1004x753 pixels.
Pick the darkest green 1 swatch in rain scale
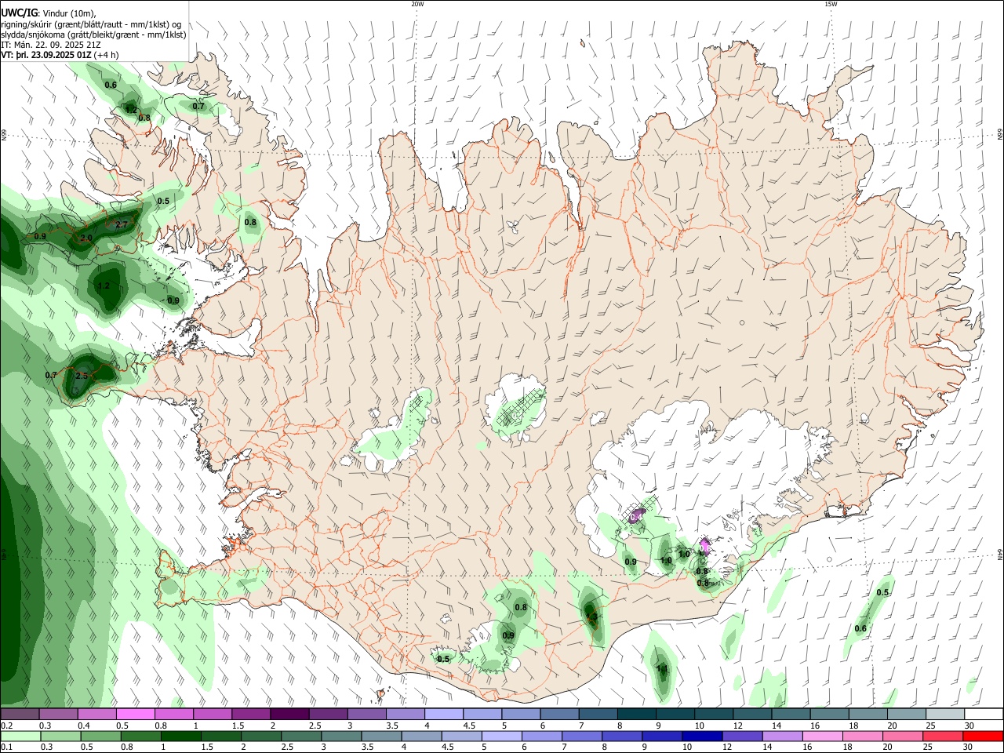pos(180,736)
